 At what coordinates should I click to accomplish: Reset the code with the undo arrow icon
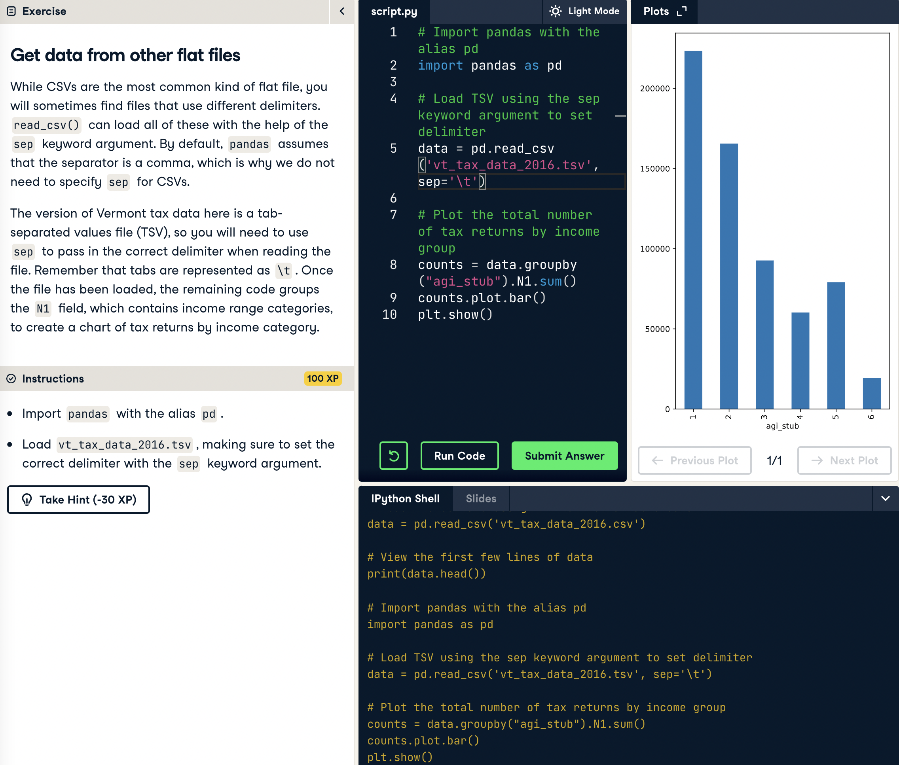coord(393,455)
